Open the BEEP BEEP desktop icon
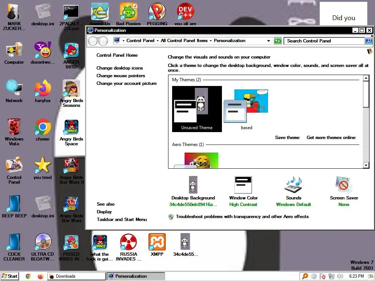 tap(14, 207)
